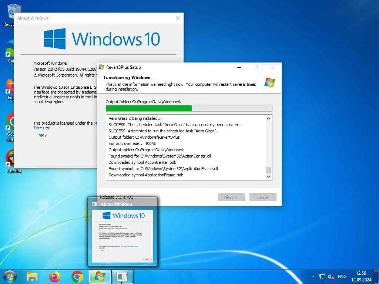The width and height of the screenshot is (379, 284).
Task: Click the Windows 10 logo in About Windows
Action: point(102,39)
